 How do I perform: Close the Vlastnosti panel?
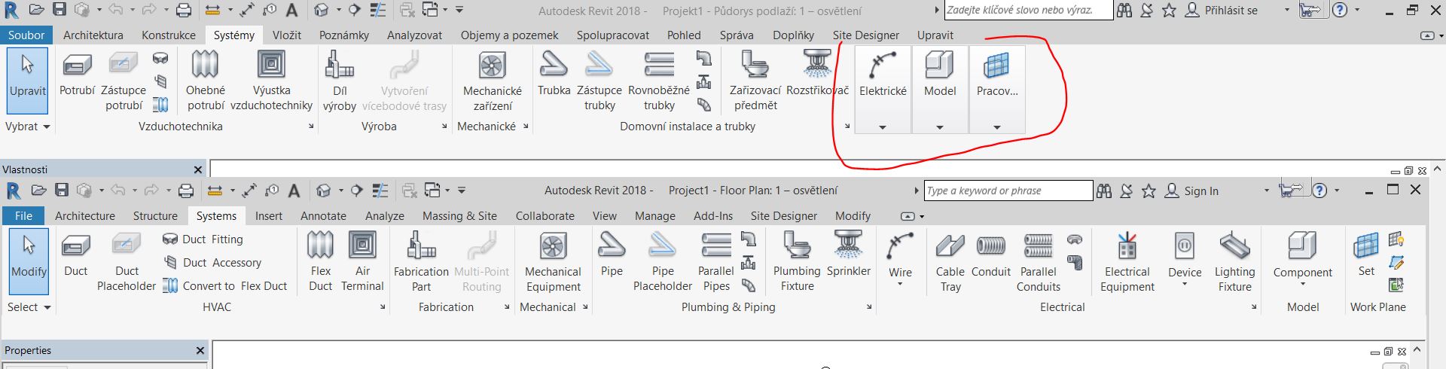coord(198,170)
